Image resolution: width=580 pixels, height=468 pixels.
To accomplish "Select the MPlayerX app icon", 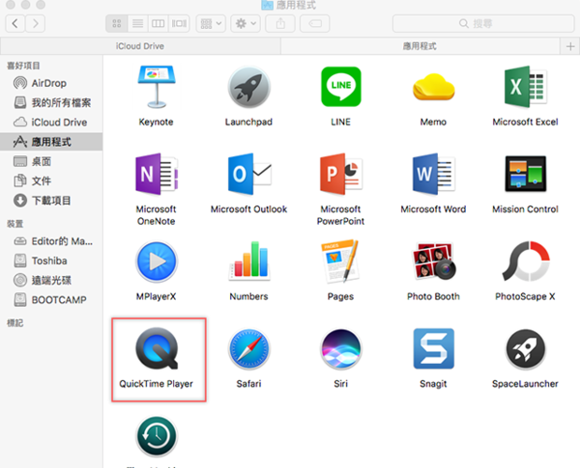I will click(x=156, y=261).
